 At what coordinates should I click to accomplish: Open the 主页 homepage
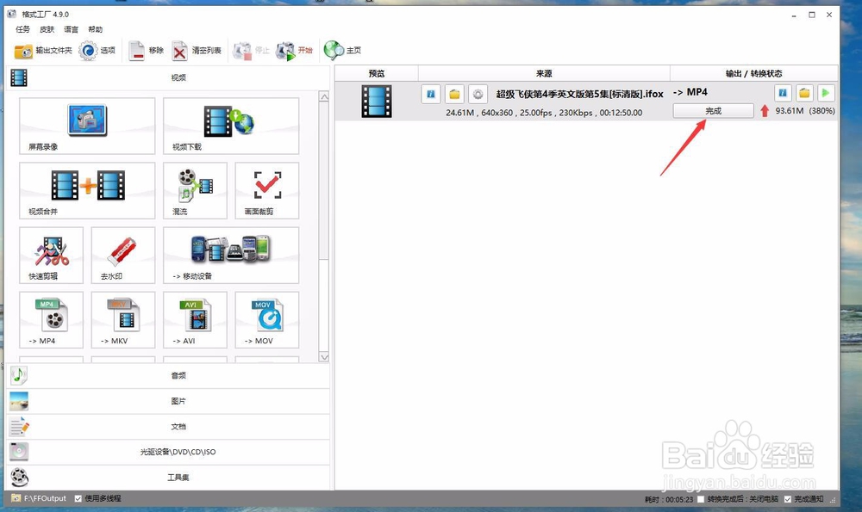pyautogui.click(x=342, y=51)
